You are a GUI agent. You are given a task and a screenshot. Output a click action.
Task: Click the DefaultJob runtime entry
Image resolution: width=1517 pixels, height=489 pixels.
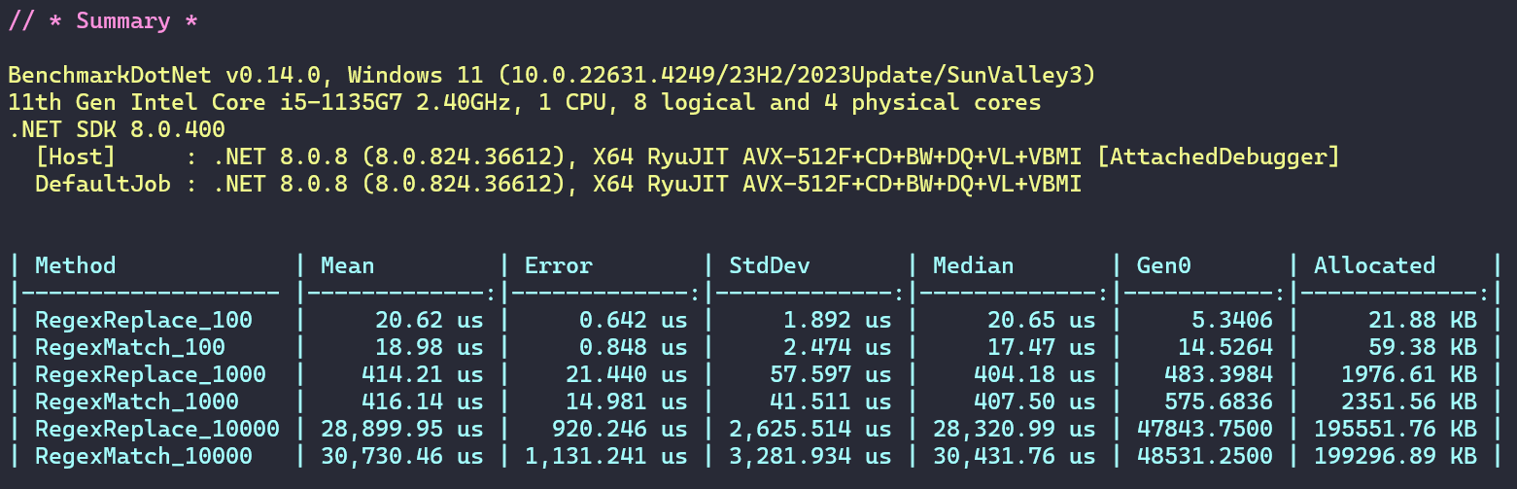(104, 184)
